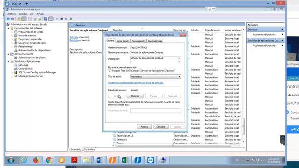Switch to the Recuperación tab
This screenshot has width=299, height=168.
pos(138,41)
